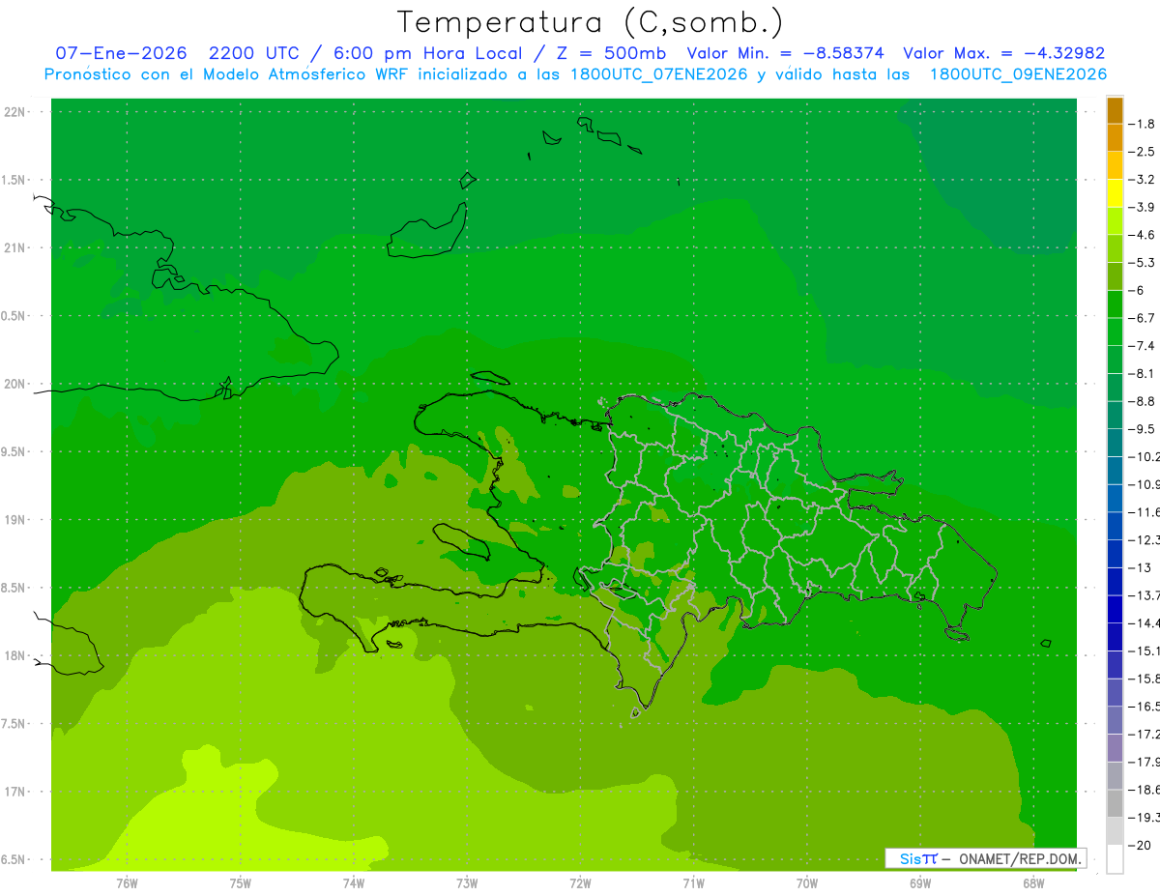Click the "-4.6" color bar value
The height and width of the screenshot is (896, 1160).
[x=1144, y=235]
